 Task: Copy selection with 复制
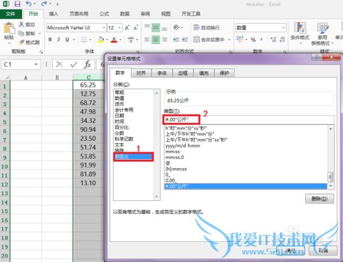27,34
